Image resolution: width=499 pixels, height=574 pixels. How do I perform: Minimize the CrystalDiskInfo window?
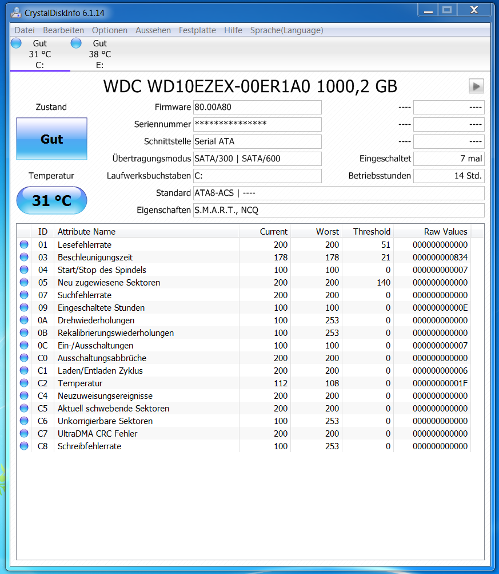coord(429,10)
